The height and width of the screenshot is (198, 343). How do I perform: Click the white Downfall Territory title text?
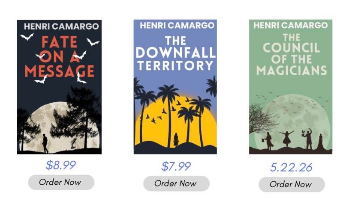175,53
